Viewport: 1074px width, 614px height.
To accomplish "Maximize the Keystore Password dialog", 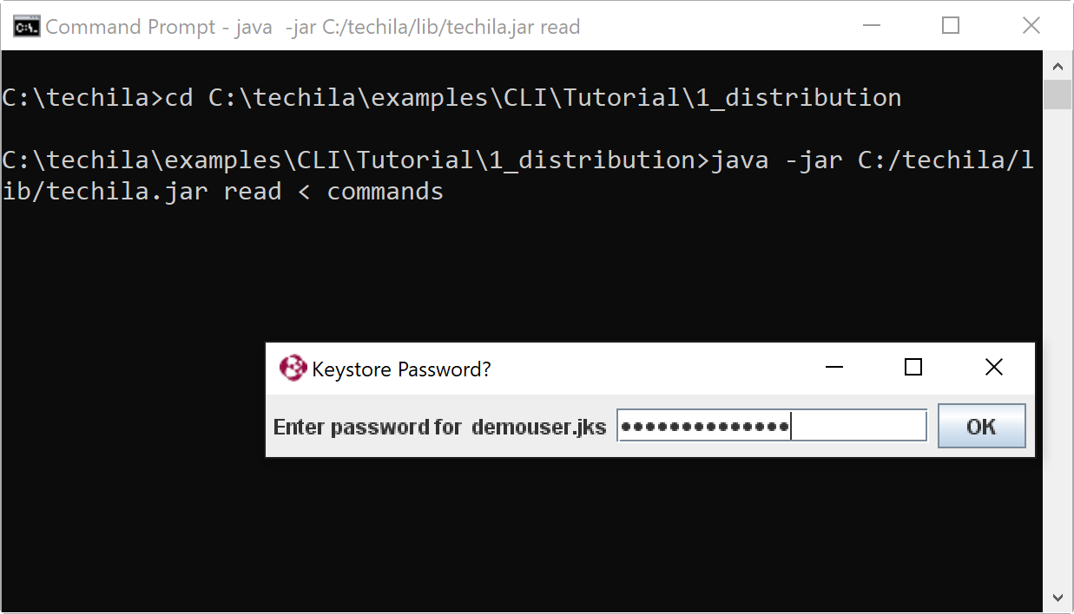I will point(913,368).
